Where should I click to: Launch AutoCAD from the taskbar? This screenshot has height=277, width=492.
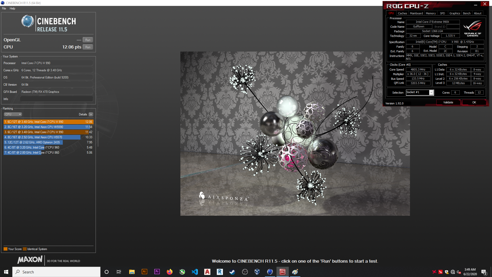(207, 272)
